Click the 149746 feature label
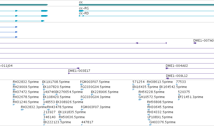Screen dimensions: 214x126 [49, 92]
